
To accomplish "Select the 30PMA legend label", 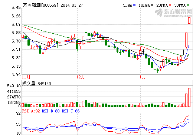I will point(180,5).
